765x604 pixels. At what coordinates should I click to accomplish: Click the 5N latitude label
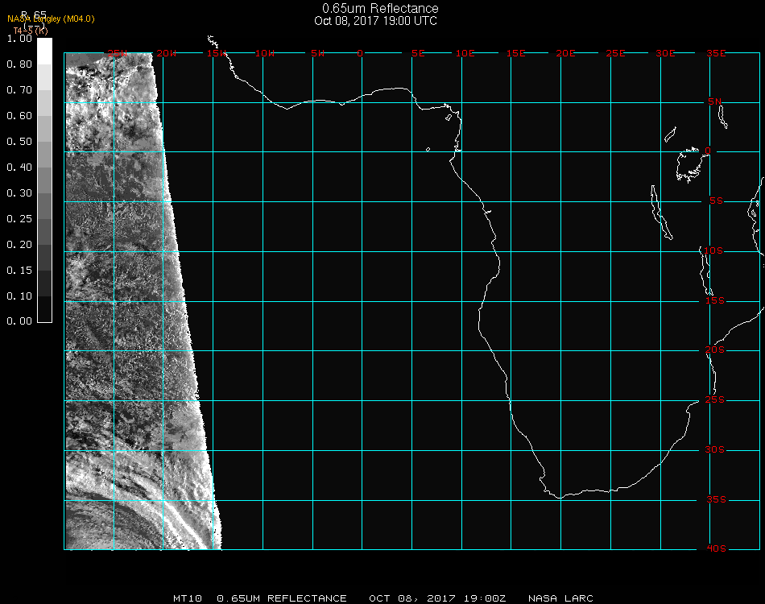tap(715, 101)
